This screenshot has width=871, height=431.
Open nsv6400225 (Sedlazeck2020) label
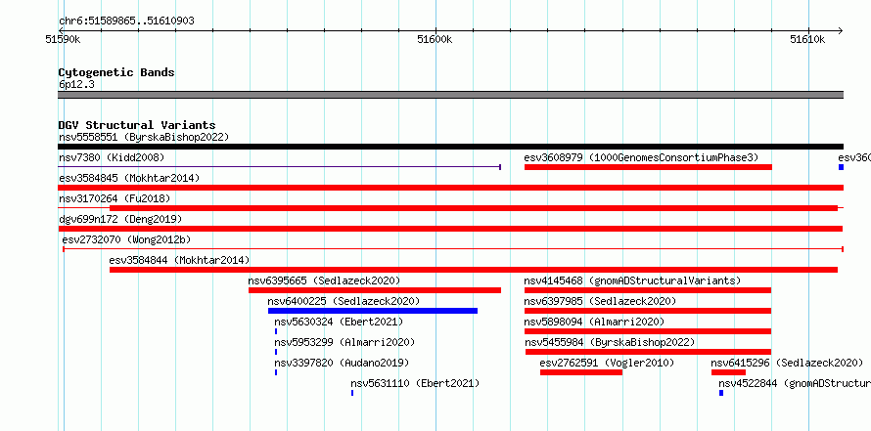tap(344, 301)
